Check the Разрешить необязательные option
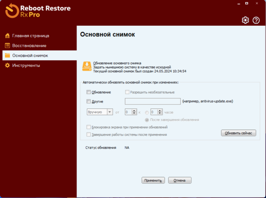 [127, 92]
